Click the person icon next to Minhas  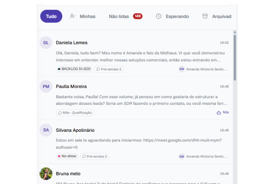coord(72,16)
